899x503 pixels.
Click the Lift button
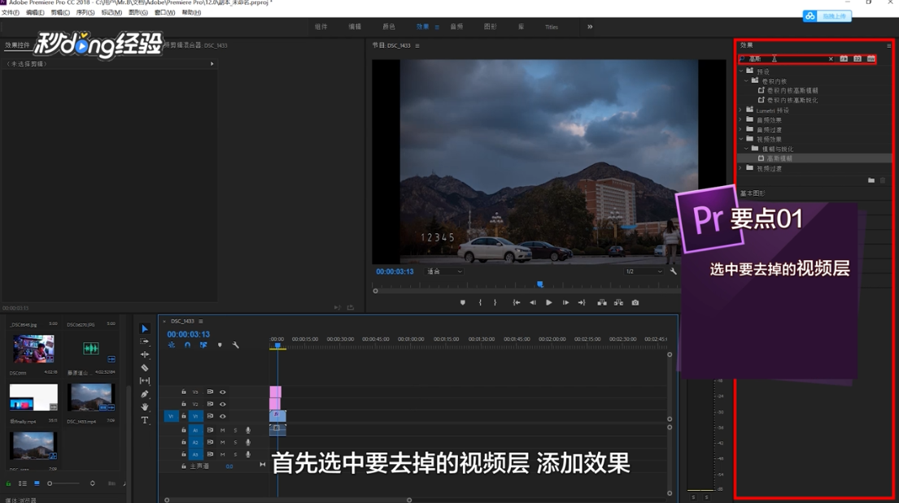click(x=602, y=302)
